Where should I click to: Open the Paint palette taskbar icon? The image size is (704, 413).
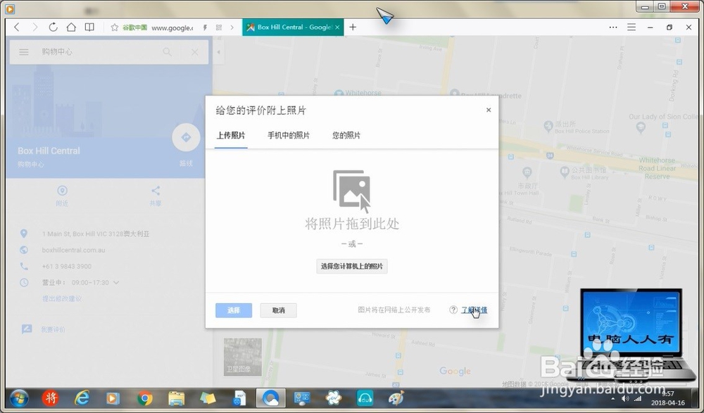tap(396, 398)
